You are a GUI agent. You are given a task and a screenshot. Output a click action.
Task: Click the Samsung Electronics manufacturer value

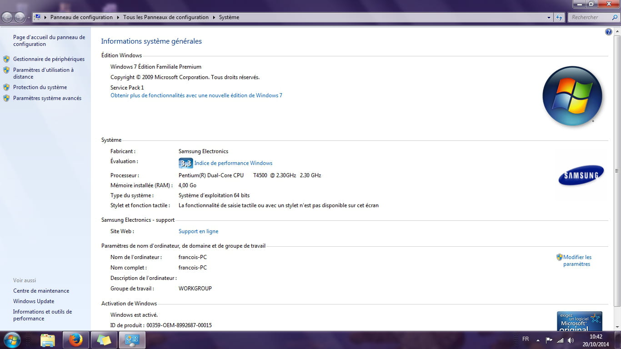(x=203, y=151)
